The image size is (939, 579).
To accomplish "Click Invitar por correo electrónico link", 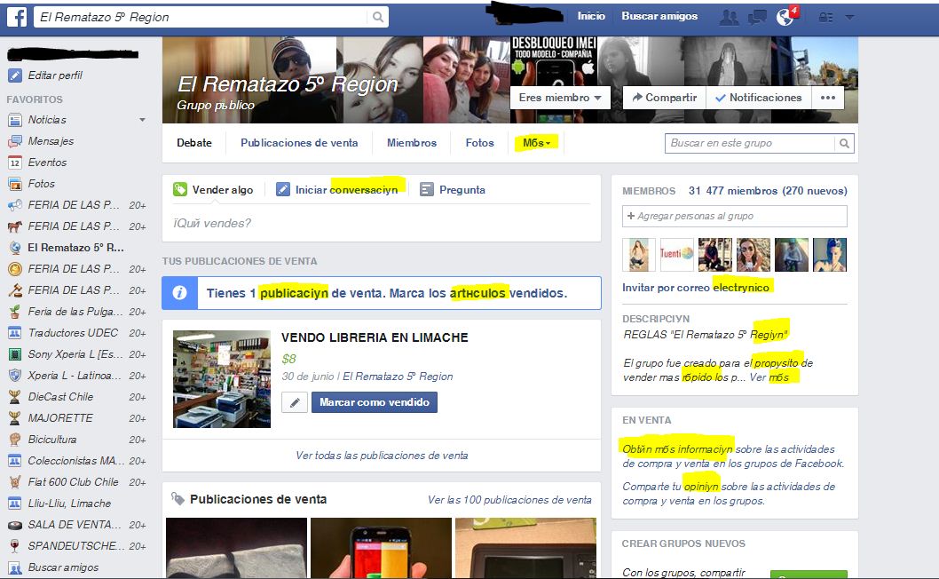I will [x=696, y=288].
